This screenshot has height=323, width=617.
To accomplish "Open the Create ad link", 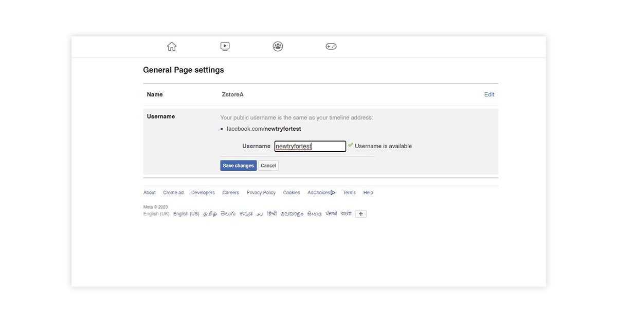I will tap(173, 193).
